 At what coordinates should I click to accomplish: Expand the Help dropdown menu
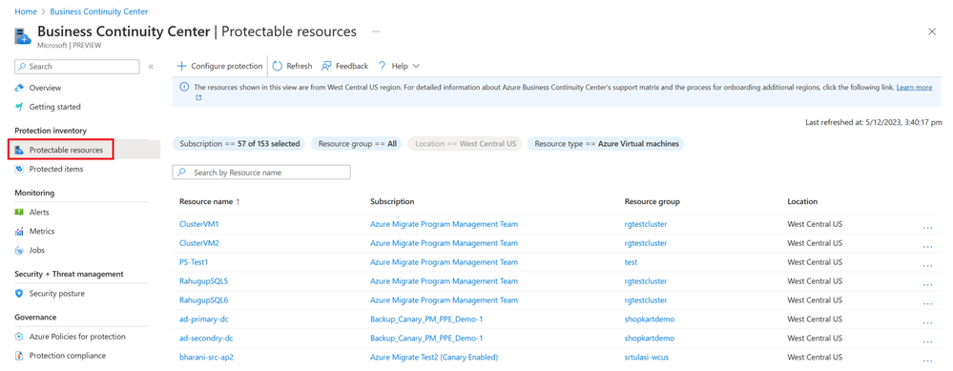tap(399, 66)
